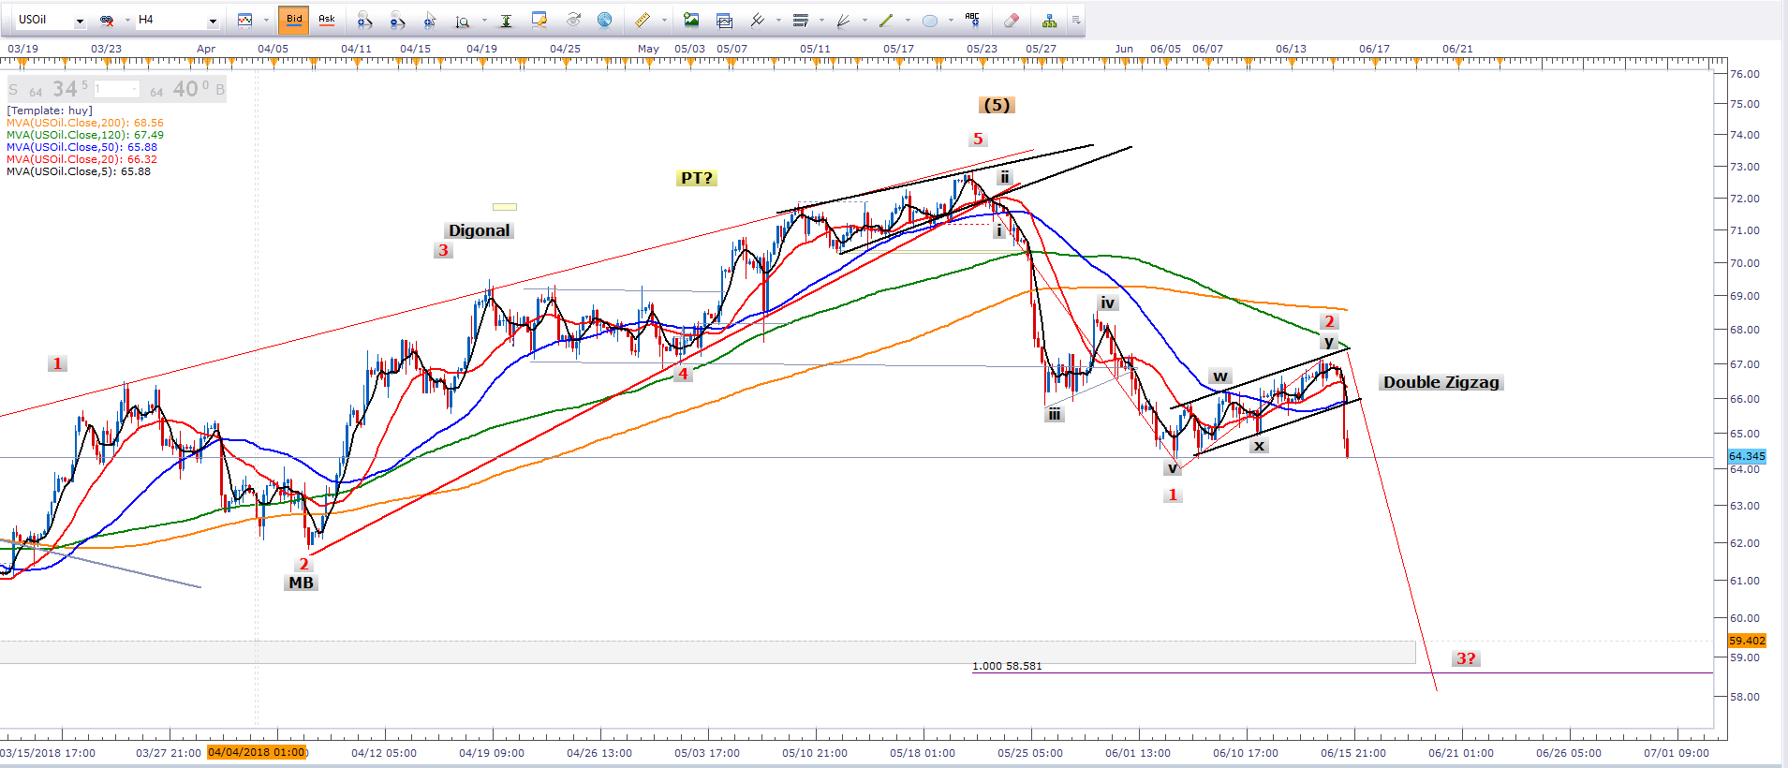This screenshot has height=768, width=1788.
Task: Click the add picture icon
Action: (x=691, y=20)
